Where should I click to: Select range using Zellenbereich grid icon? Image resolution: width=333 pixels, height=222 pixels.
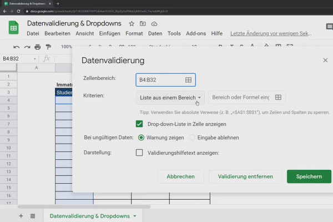[x=188, y=80]
